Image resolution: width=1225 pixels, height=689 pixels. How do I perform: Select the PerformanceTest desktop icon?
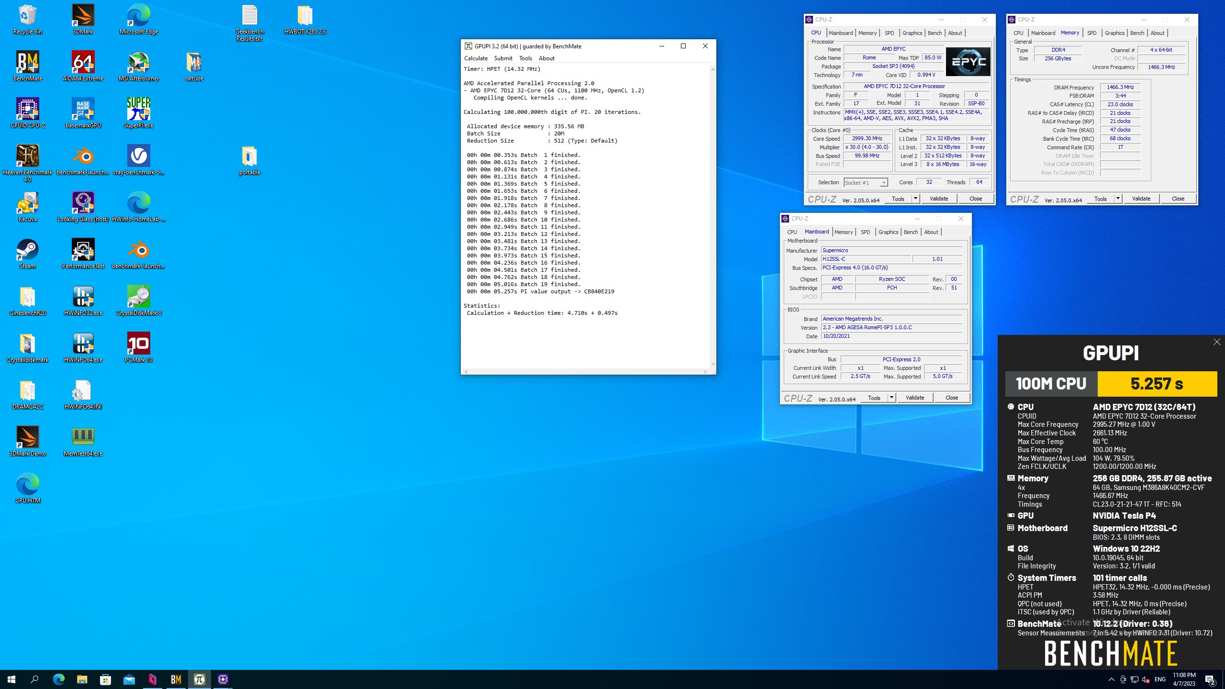click(83, 254)
